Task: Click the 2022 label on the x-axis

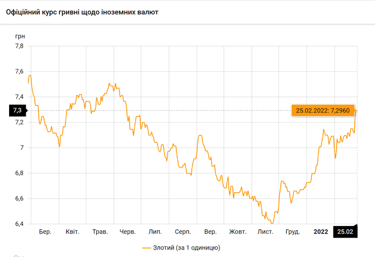Action: click(x=320, y=232)
